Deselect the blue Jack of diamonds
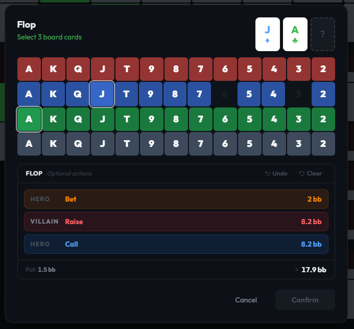The height and width of the screenshot is (329, 354). point(103,94)
